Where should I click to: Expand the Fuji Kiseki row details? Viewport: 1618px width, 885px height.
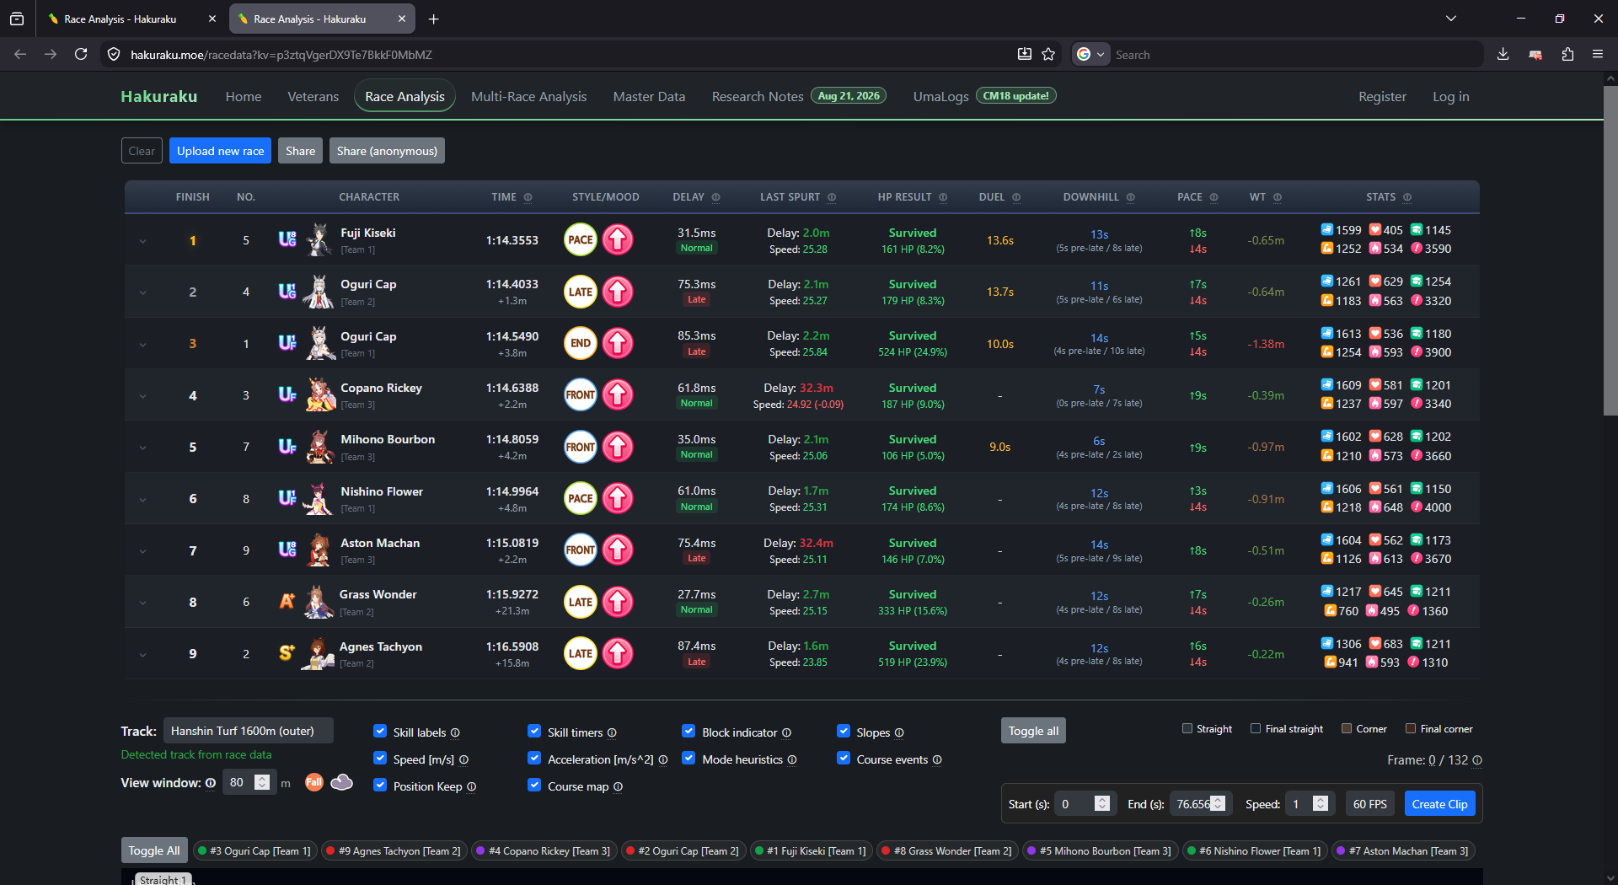pos(142,241)
